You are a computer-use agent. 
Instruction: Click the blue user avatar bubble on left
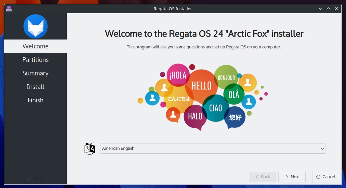(x=152, y=98)
